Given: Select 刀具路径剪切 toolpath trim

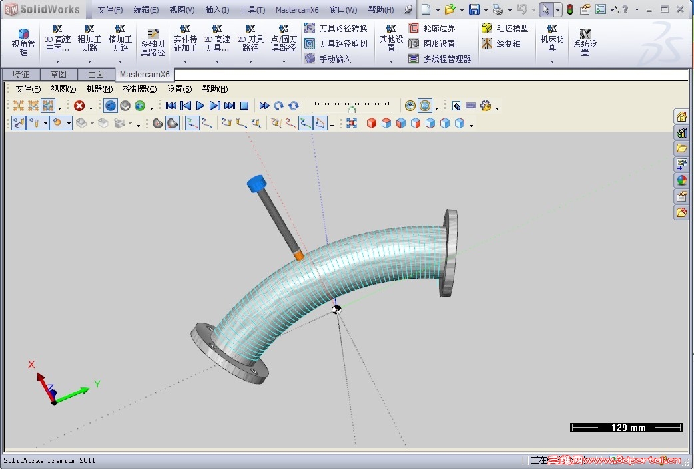Looking at the screenshot, I should click(336, 43).
